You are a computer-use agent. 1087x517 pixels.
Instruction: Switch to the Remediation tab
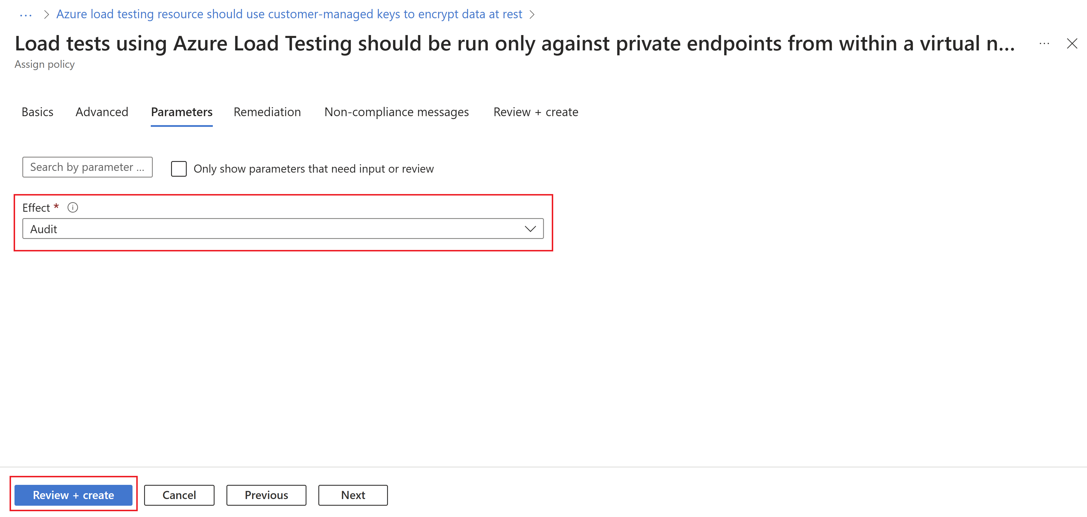pos(267,112)
